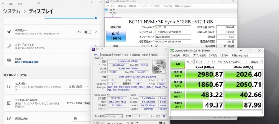
Task: Open the File menu in CrystalDiskMark
Action: (x=175, y=56)
